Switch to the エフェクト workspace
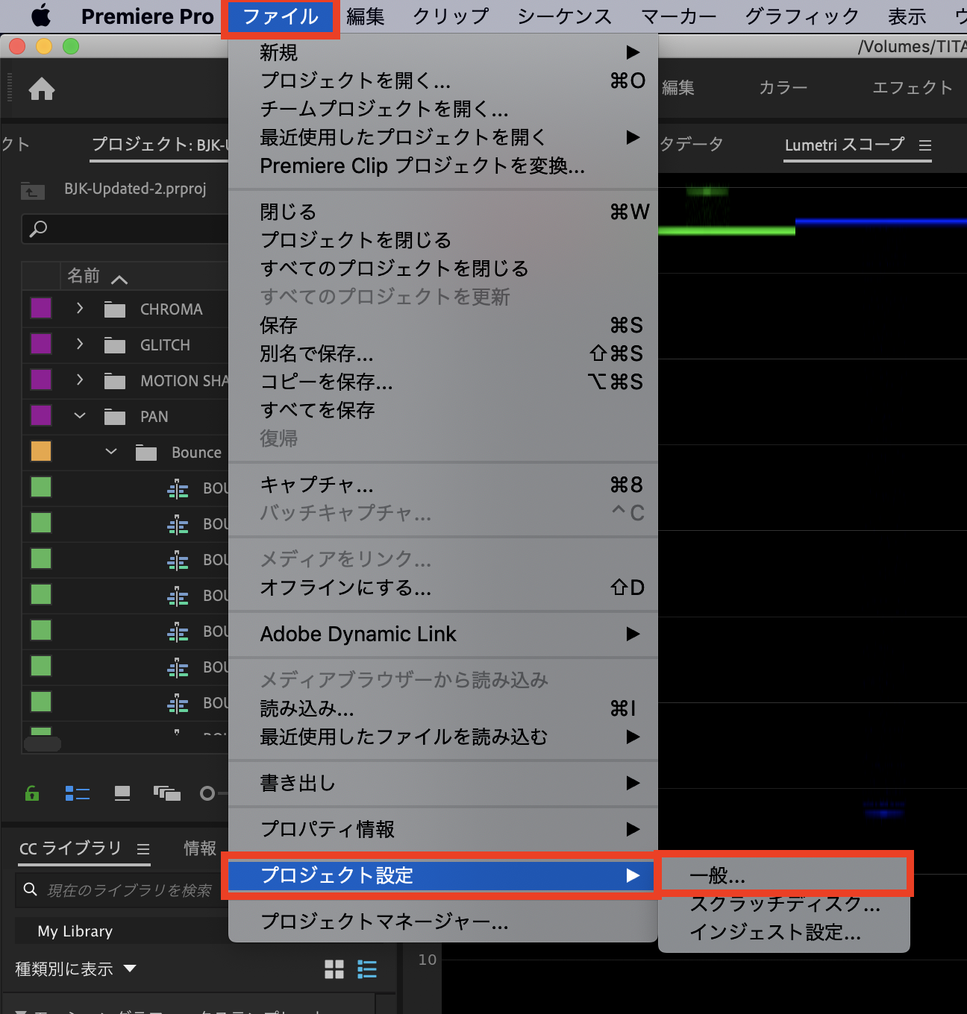Image resolution: width=967 pixels, height=1014 pixels. (x=913, y=88)
